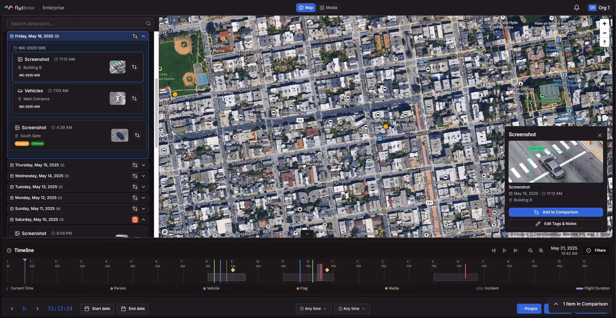Click the current time playhead on the timeline
Screen dimensions: 616x318
click(x=25, y=271)
